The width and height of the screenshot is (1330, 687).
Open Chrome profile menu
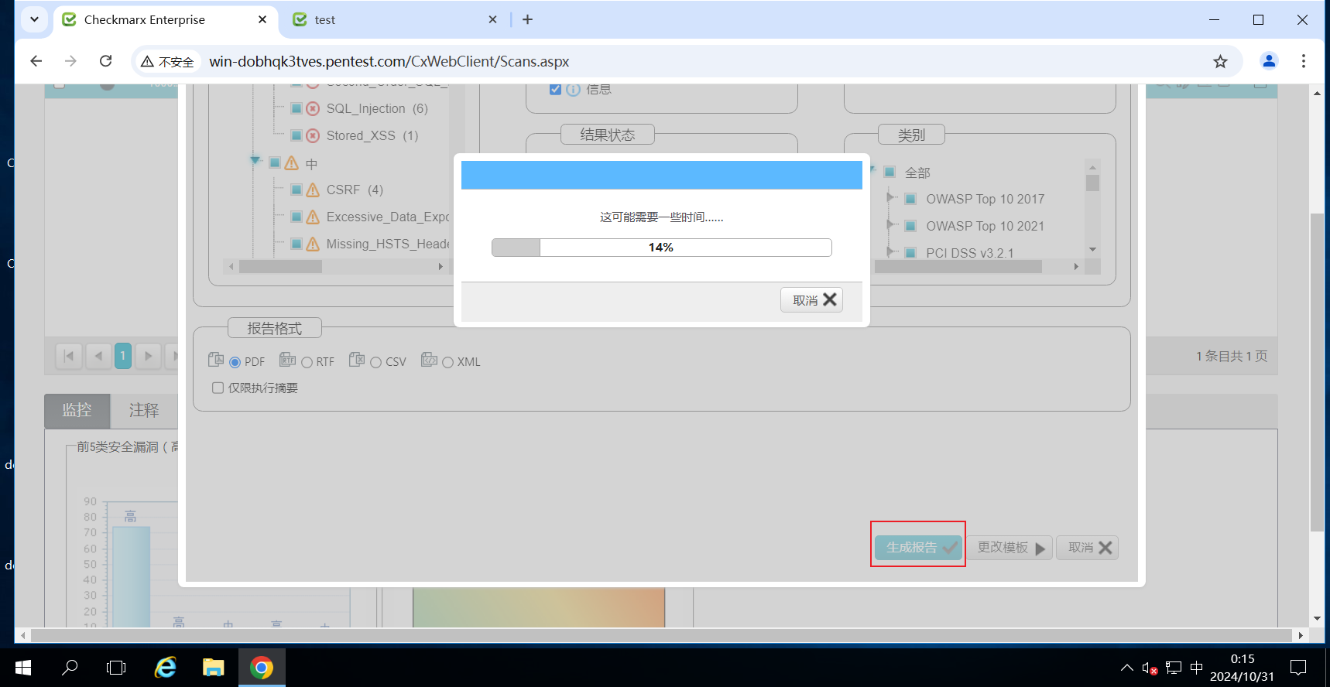[1269, 61]
